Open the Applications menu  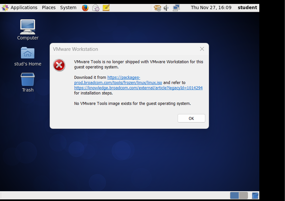24,7
